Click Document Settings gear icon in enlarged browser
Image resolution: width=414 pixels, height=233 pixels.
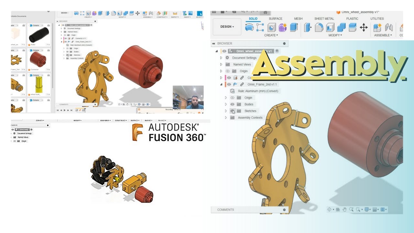227,58
